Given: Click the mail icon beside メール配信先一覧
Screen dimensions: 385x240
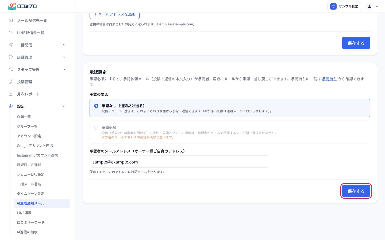Looking at the screenshot, I should [x=11, y=20].
